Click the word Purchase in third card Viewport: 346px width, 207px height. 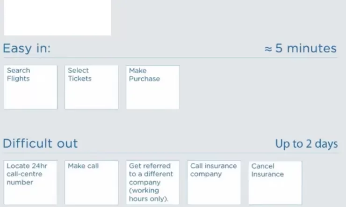click(144, 79)
